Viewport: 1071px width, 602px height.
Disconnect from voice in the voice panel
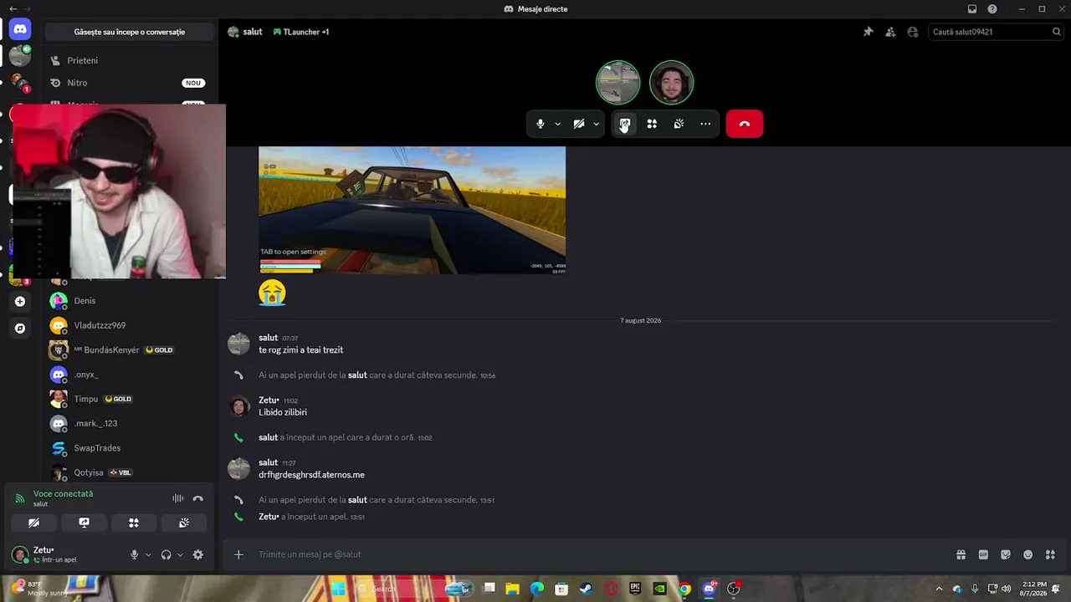198,498
